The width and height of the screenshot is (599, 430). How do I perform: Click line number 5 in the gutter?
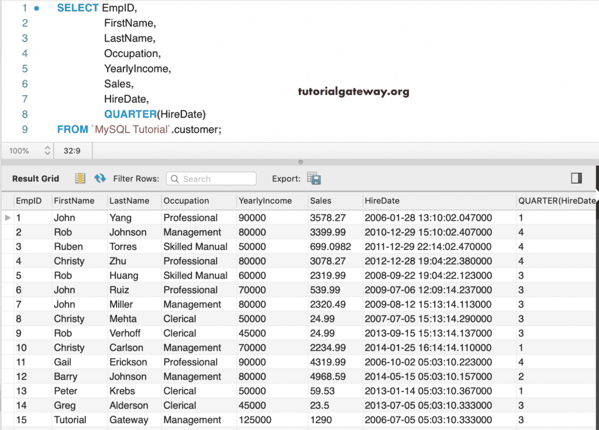coord(25,69)
